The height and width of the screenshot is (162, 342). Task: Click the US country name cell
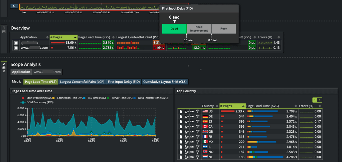[210, 111]
